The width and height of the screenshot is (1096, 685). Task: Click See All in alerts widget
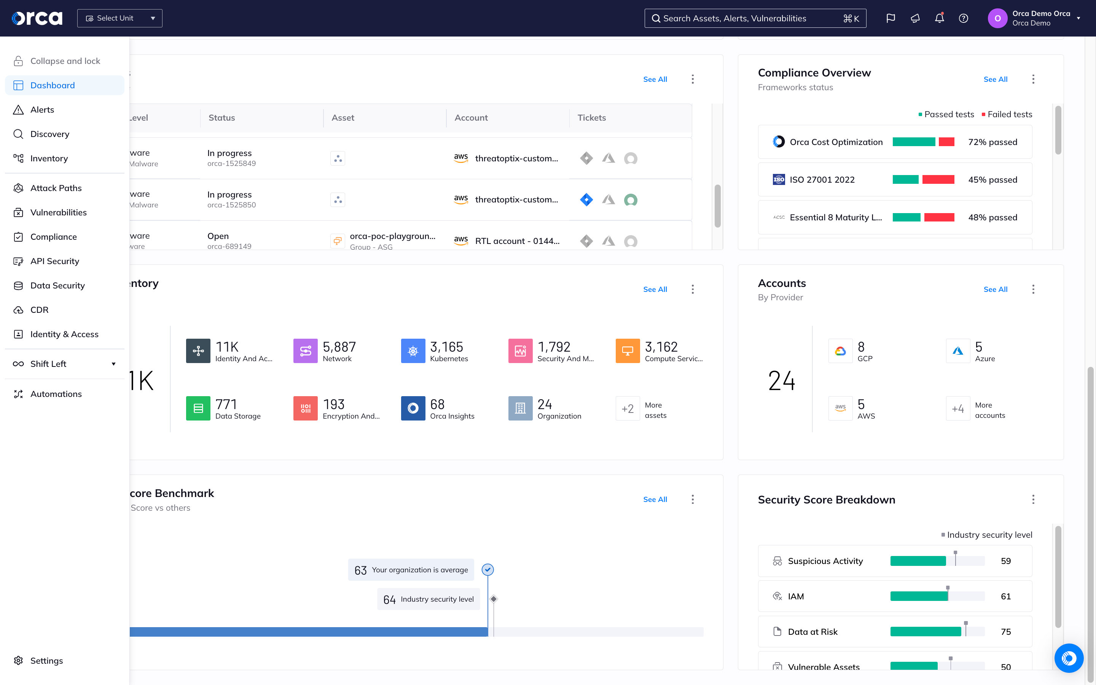coord(655,79)
